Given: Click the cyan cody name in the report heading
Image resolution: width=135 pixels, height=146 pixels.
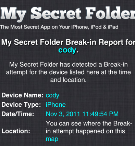Looking at the screenshot, I should click(67, 50).
